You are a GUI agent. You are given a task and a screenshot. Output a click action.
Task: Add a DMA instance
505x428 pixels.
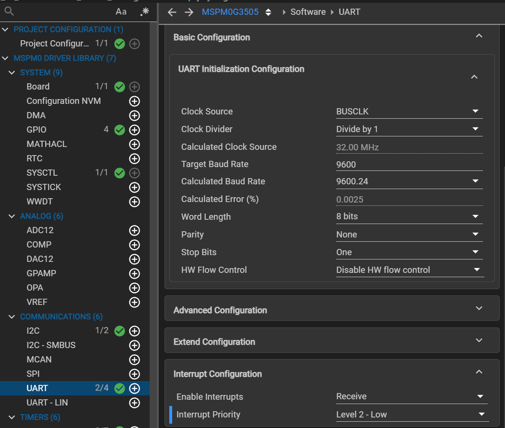coord(134,115)
